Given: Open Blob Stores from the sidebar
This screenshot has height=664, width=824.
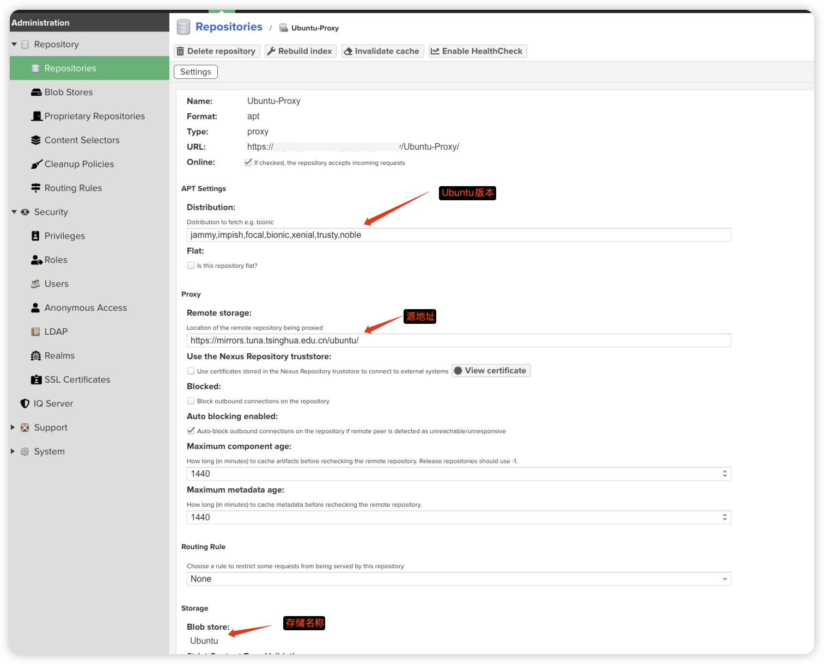Looking at the screenshot, I should (89, 93).
